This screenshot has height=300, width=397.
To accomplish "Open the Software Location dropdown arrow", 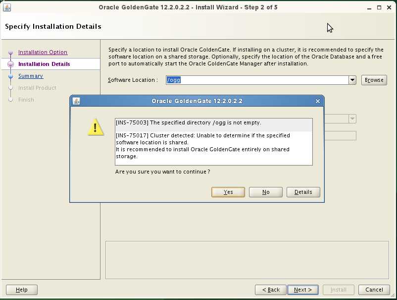I will point(352,80).
